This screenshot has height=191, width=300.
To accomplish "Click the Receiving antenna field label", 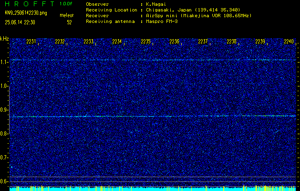I will point(110,21).
